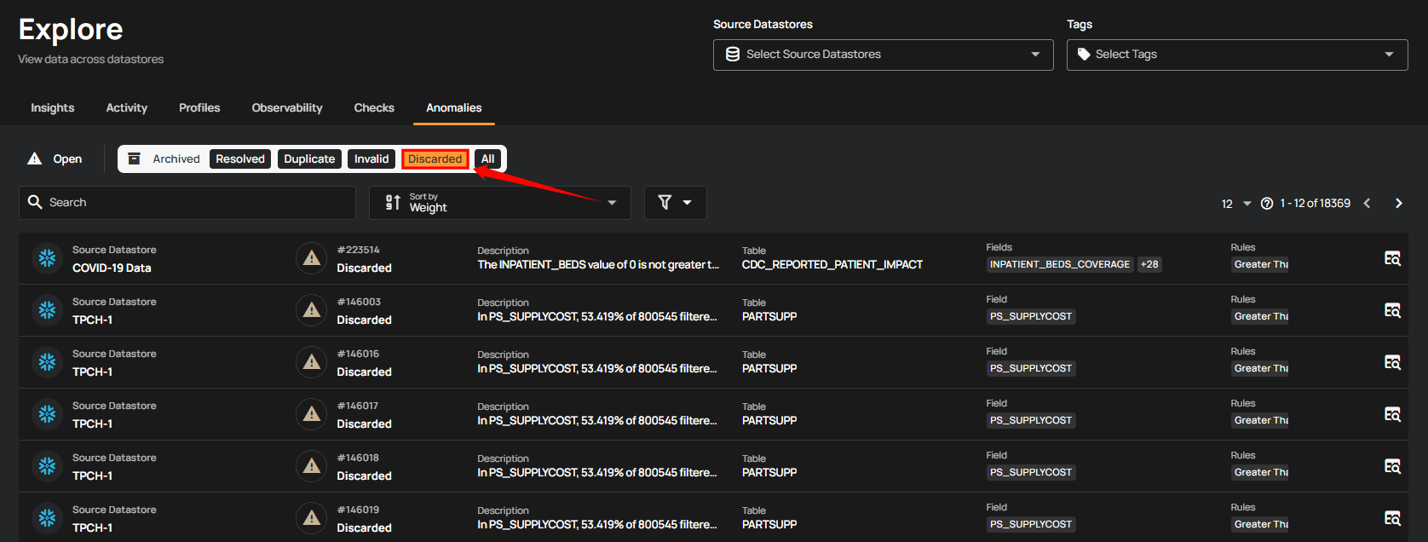Screen dimensions: 1428x542
Task: Open the Select Tags dropdown
Action: tap(1236, 55)
